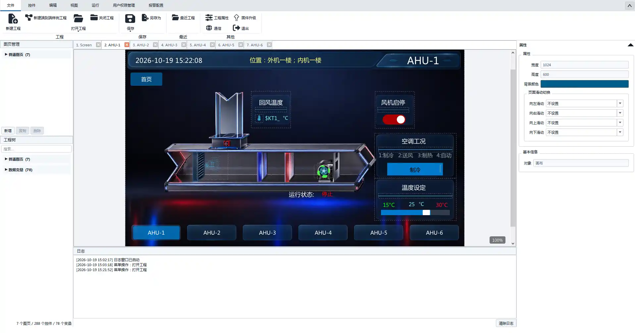Click the Firmware Upgrade (固件升级) icon
The width and height of the screenshot is (635, 333).
coord(237,18)
